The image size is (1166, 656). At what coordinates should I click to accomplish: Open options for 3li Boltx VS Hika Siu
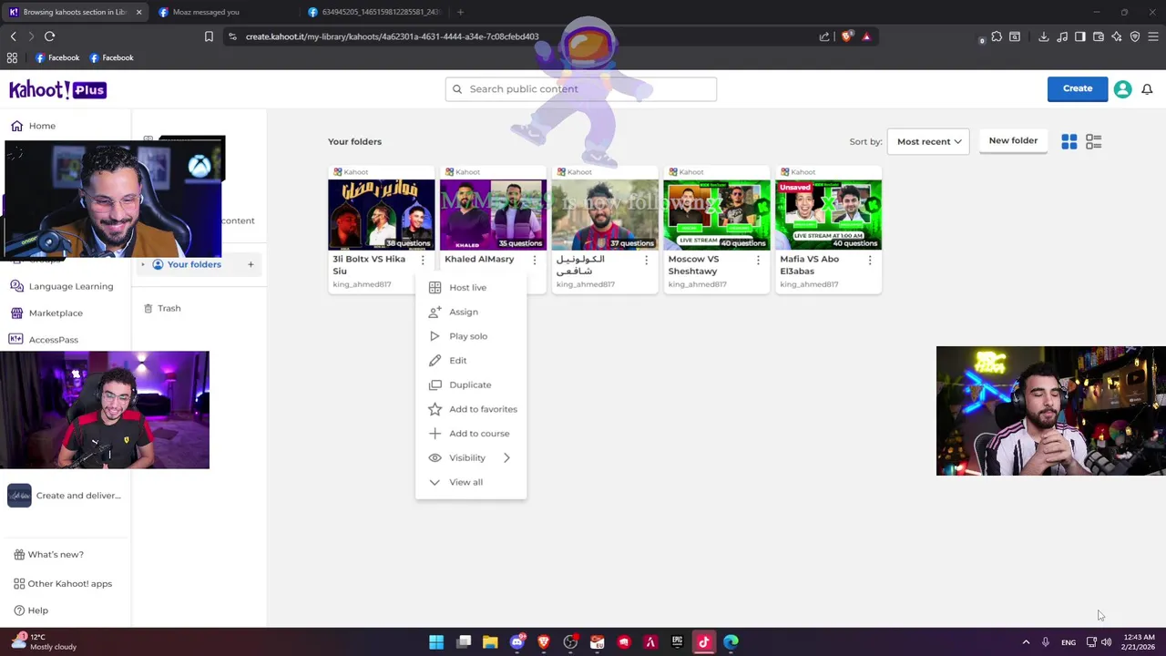[x=423, y=260]
